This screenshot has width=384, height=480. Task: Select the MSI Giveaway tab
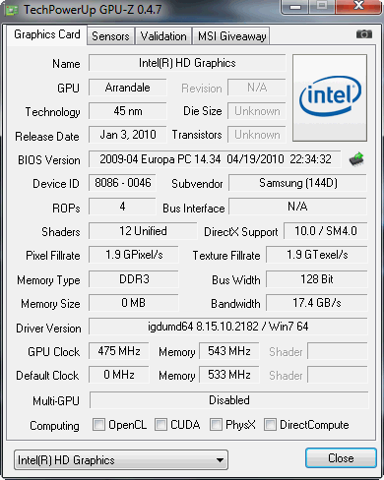232,36
